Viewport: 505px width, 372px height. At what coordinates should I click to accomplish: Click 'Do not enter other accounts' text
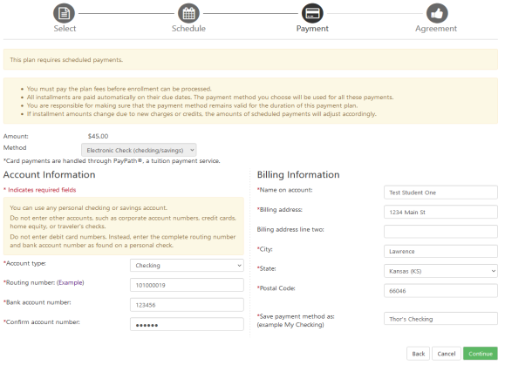pos(123,222)
